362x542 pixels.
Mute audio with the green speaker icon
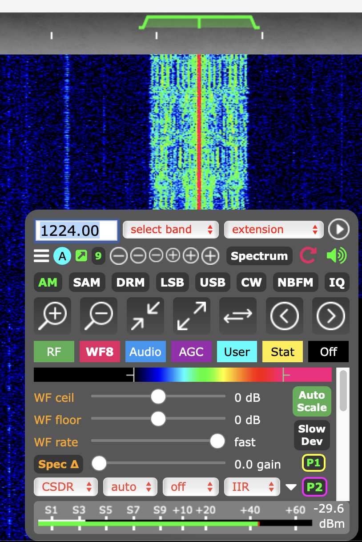337,256
